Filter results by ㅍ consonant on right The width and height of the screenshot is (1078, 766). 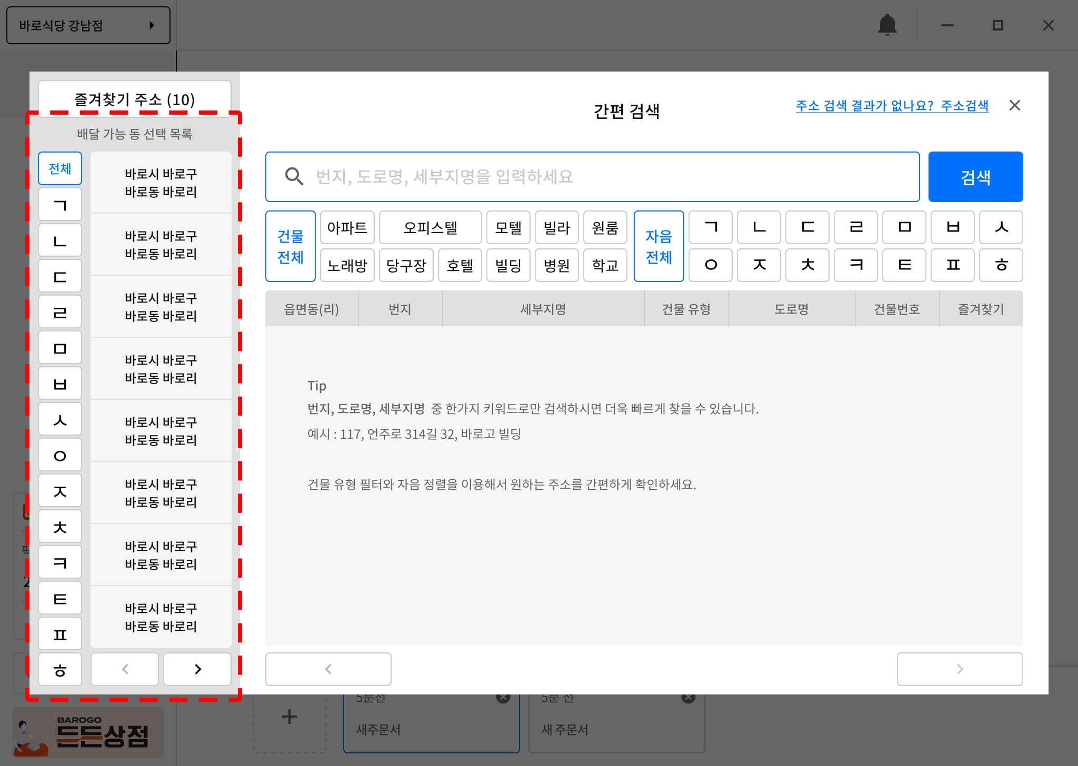953,265
